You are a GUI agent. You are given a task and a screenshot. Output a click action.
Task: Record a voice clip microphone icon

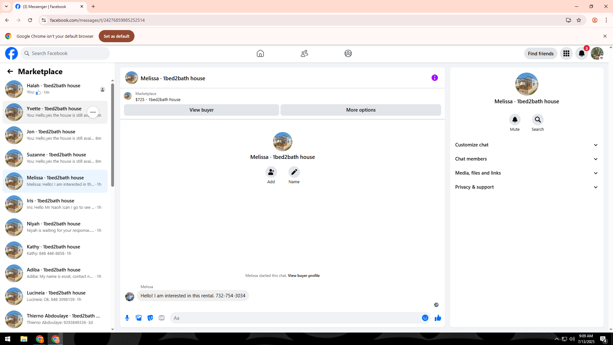pyautogui.click(x=127, y=318)
